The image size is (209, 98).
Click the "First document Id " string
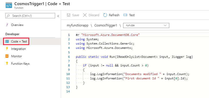tap(142, 78)
